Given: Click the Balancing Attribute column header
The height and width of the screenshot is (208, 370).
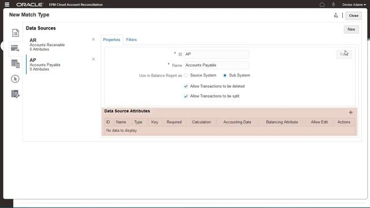Looking at the screenshot, I should coord(282,122).
